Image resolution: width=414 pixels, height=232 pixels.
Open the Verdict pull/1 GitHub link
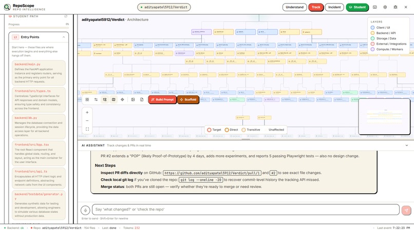click(212, 173)
